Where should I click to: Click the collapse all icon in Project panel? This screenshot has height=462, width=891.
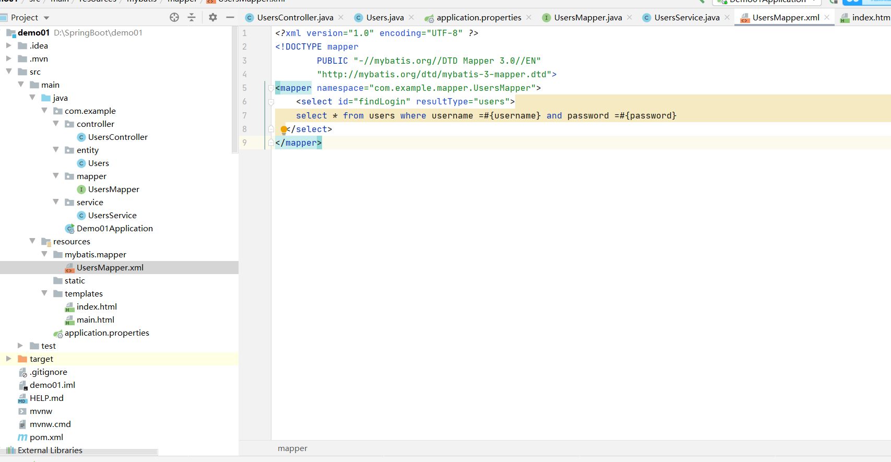192,17
